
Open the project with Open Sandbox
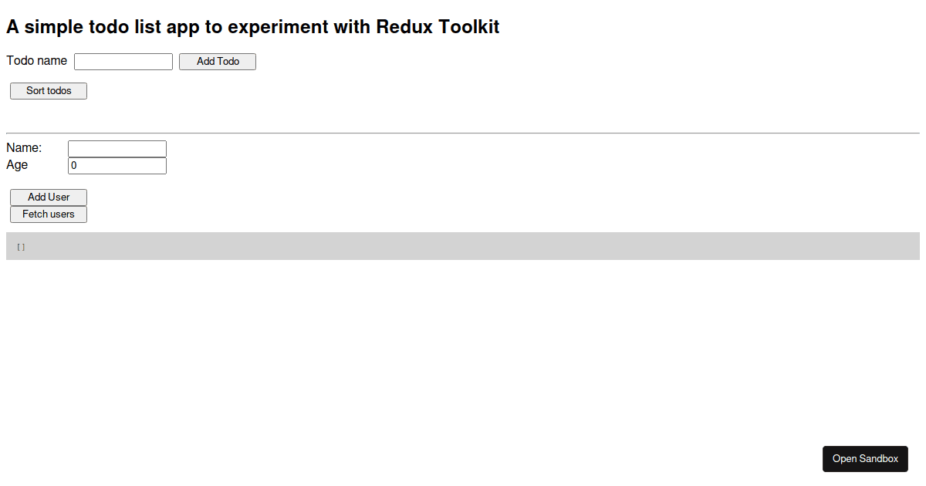coord(865,459)
